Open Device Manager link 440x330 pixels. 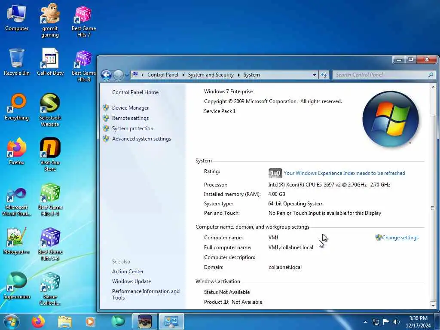pos(131,108)
